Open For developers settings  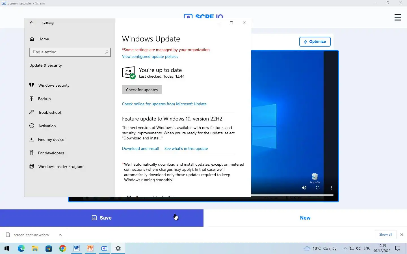pos(51,153)
